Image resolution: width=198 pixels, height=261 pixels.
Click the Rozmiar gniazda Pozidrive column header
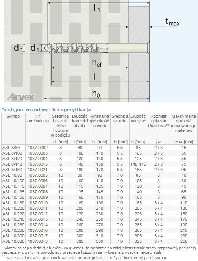click(158, 121)
